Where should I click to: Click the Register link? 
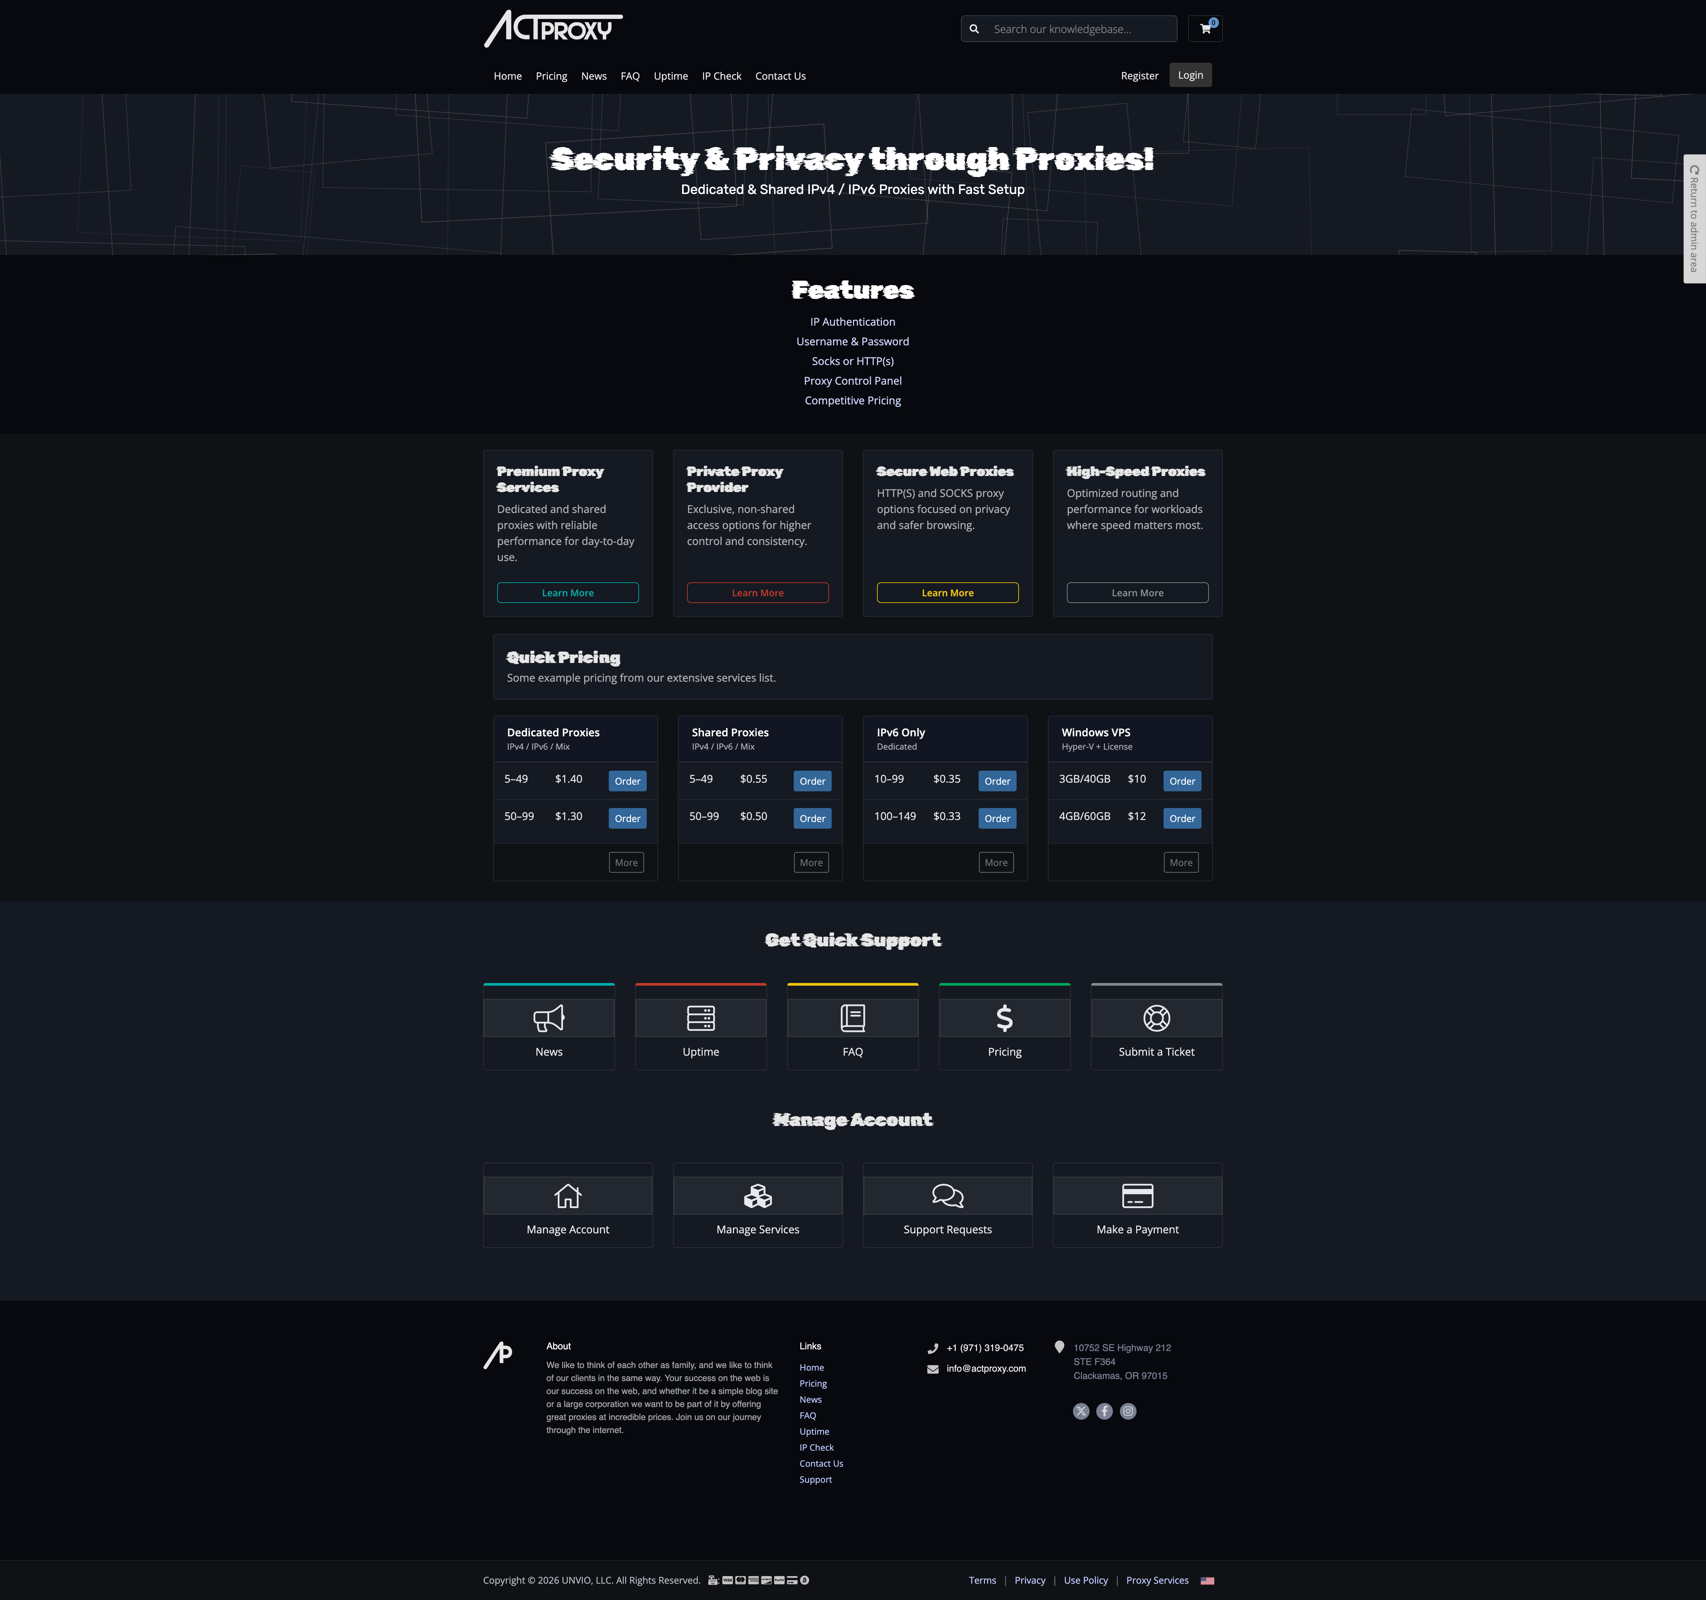click(x=1140, y=76)
